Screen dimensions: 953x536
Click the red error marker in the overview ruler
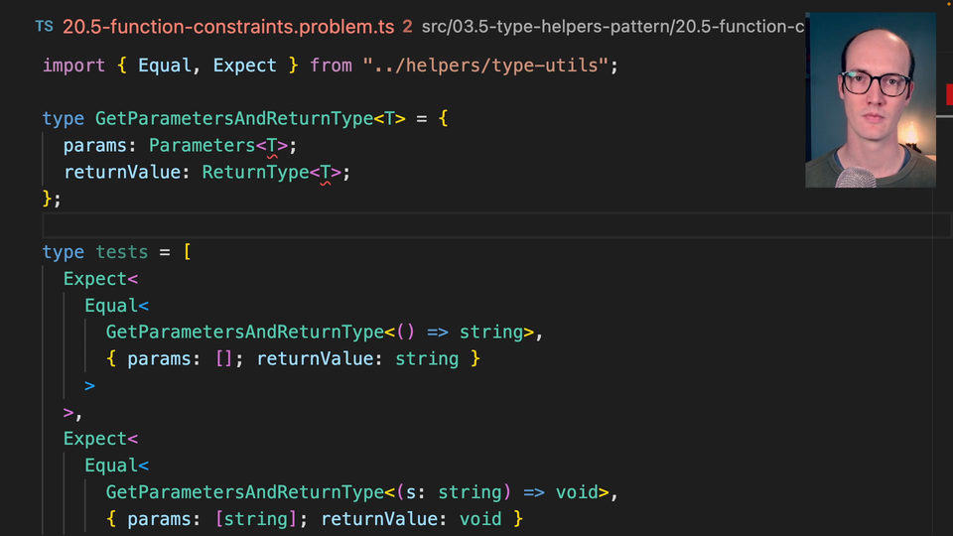[x=947, y=94]
